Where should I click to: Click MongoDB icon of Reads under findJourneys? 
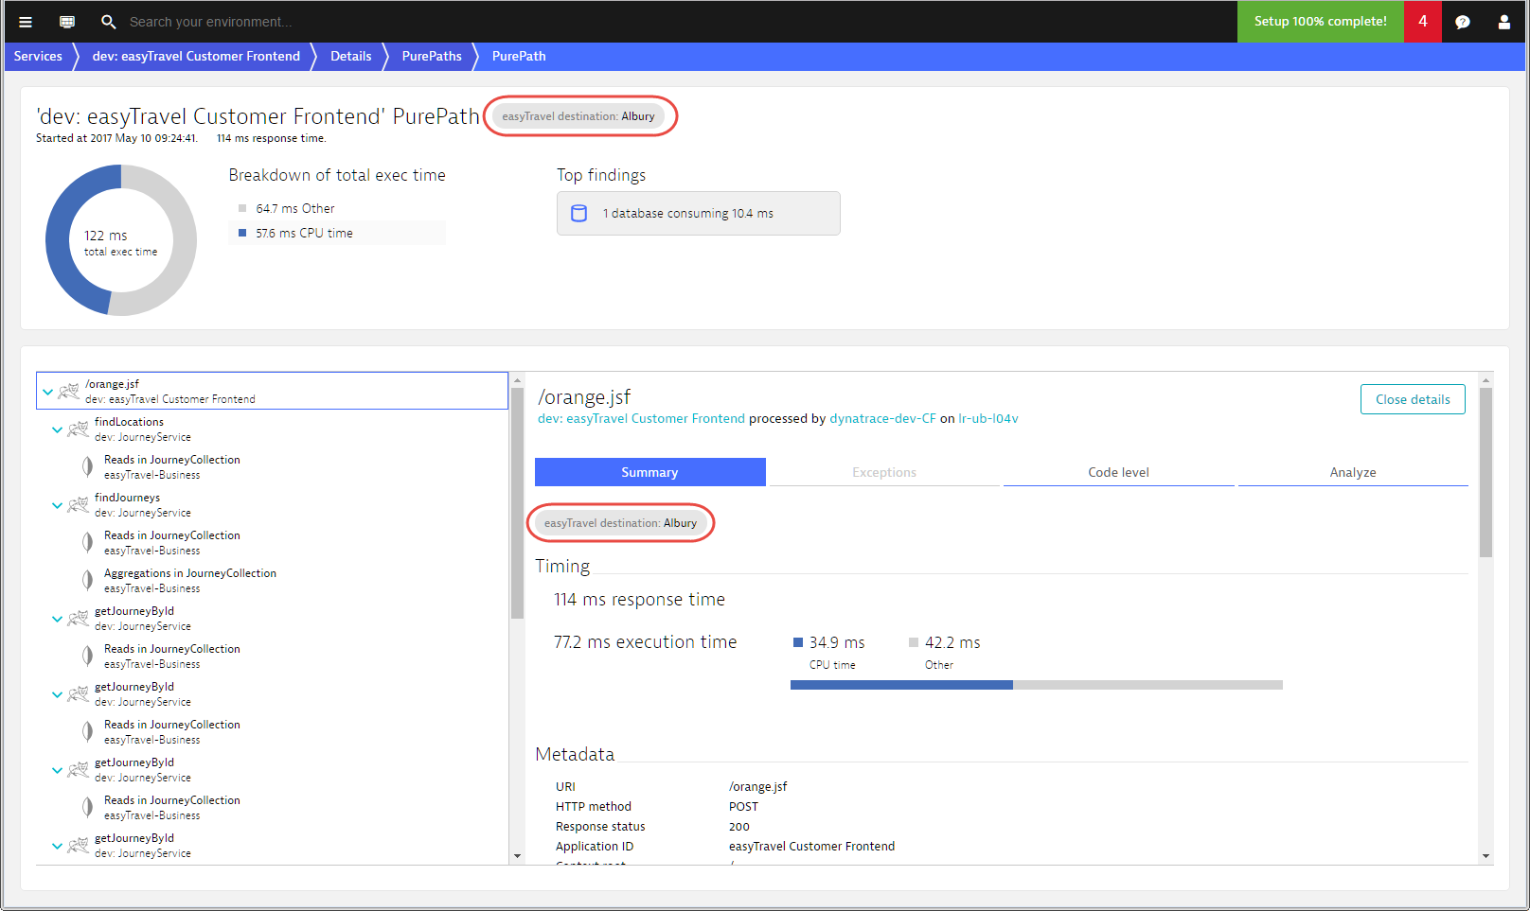click(87, 542)
